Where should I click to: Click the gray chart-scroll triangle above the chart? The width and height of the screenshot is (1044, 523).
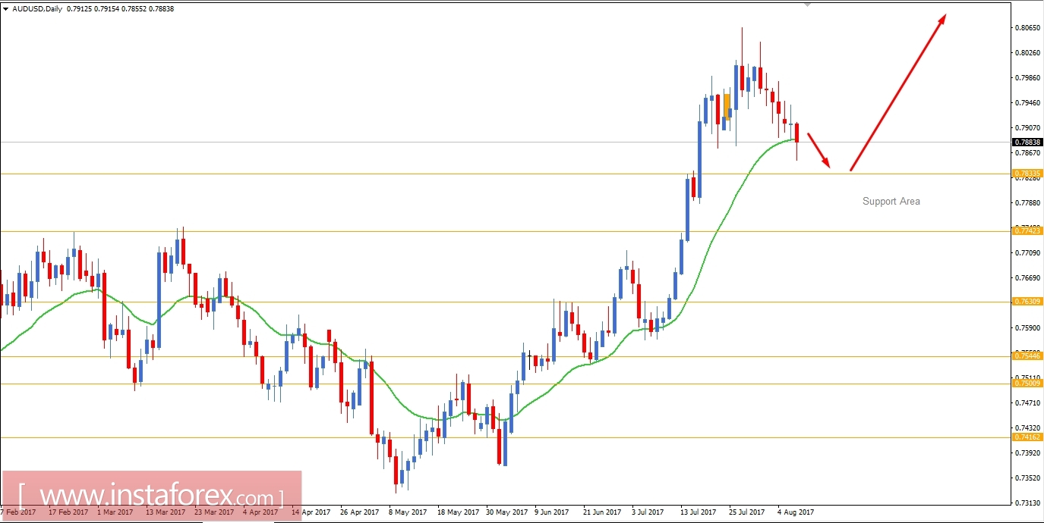[807, 5]
